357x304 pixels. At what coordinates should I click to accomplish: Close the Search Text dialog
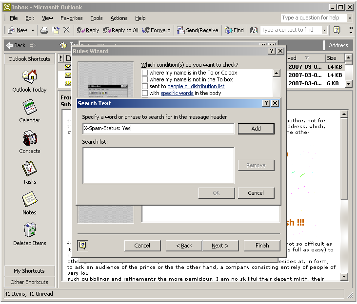click(x=275, y=103)
